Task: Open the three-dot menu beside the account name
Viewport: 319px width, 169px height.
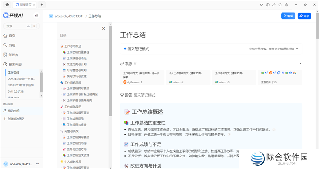Action: (37, 164)
